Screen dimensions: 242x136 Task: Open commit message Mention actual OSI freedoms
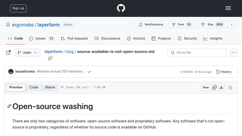pos(60,72)
